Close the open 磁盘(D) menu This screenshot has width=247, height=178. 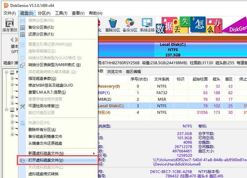coord(27,13)
